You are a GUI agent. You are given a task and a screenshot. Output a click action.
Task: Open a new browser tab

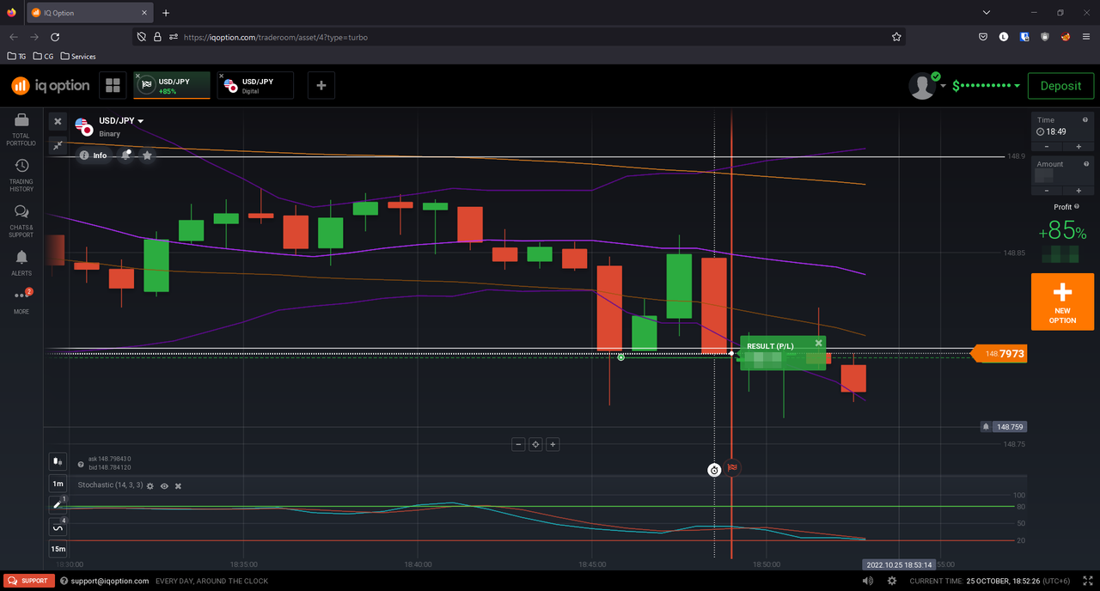(166, 13)
